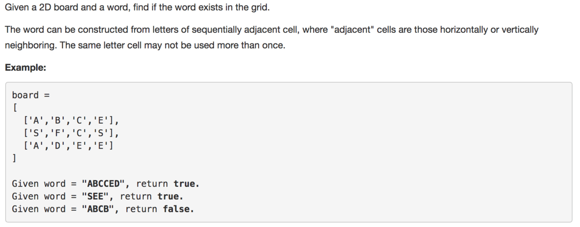
Task: Click the bold 'false.' return value
Action: coord(178,209)
